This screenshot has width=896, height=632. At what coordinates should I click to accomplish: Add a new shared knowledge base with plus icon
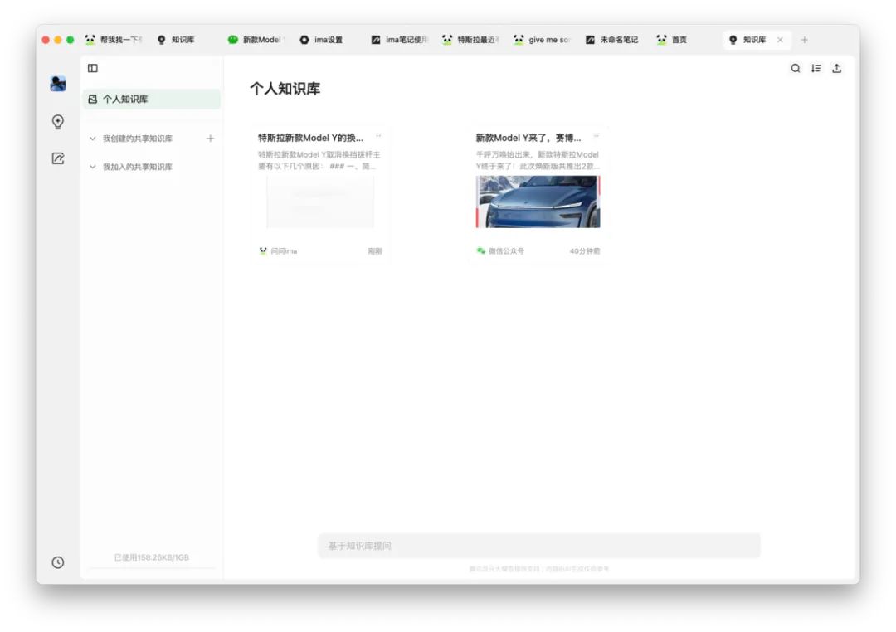pyautogui.click(x=210, y=139)
